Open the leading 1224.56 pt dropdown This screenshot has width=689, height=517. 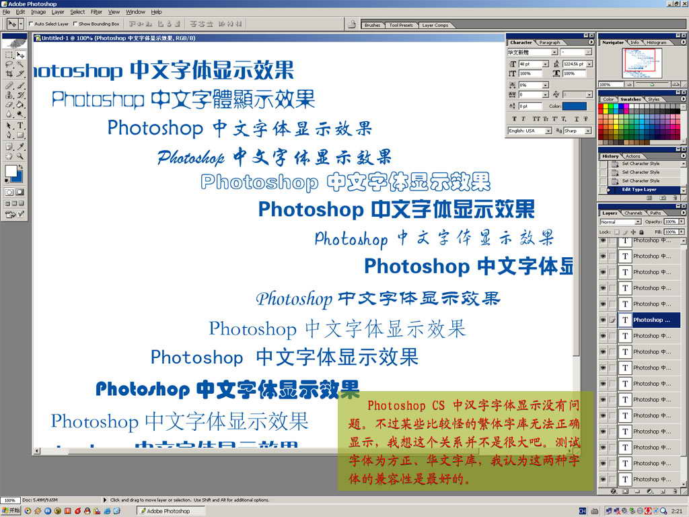[589, 64]
